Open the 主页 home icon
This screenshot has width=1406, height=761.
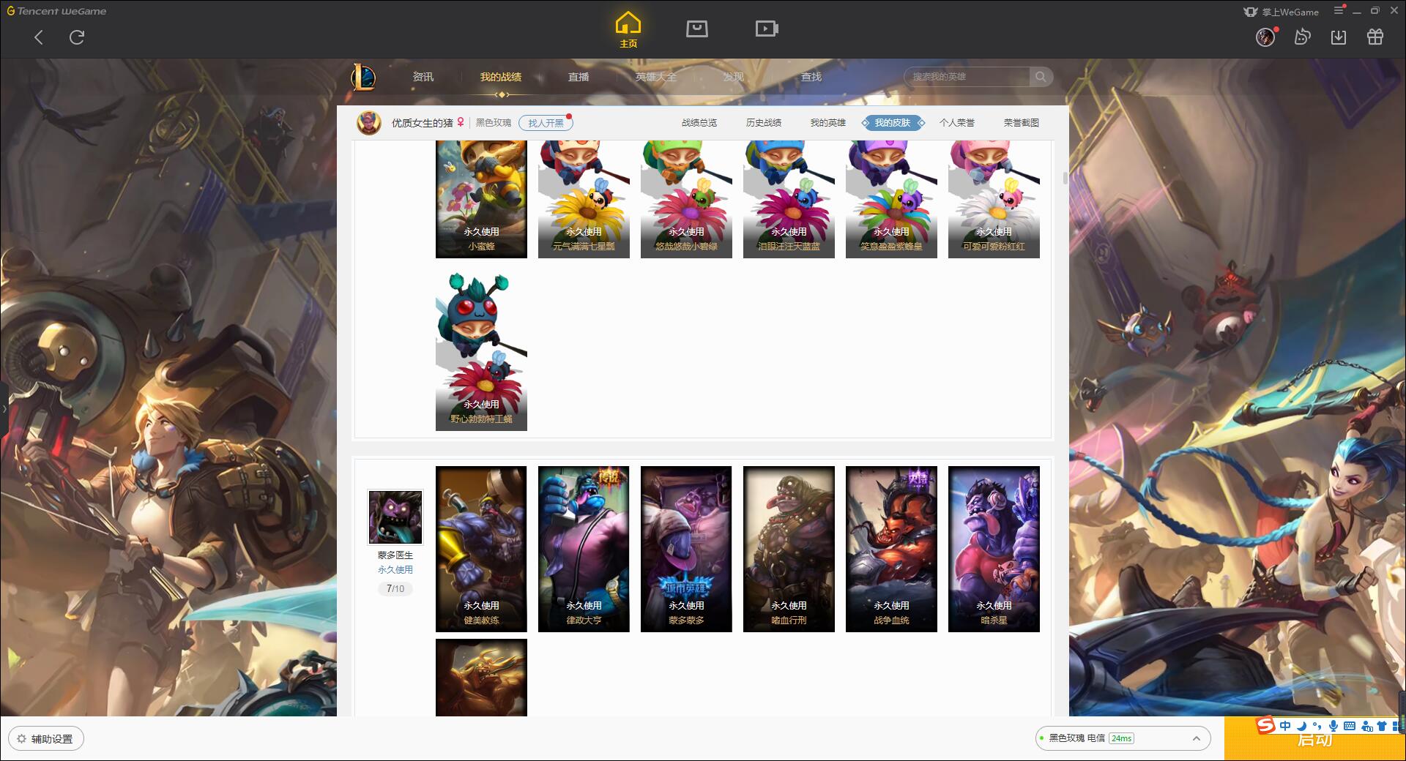[628, 29]
